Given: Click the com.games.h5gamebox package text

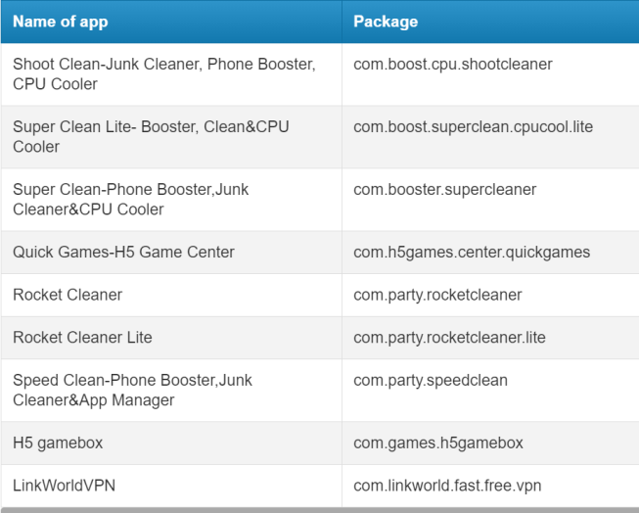Looking at the screenshot, I should (x=437, y=443).
